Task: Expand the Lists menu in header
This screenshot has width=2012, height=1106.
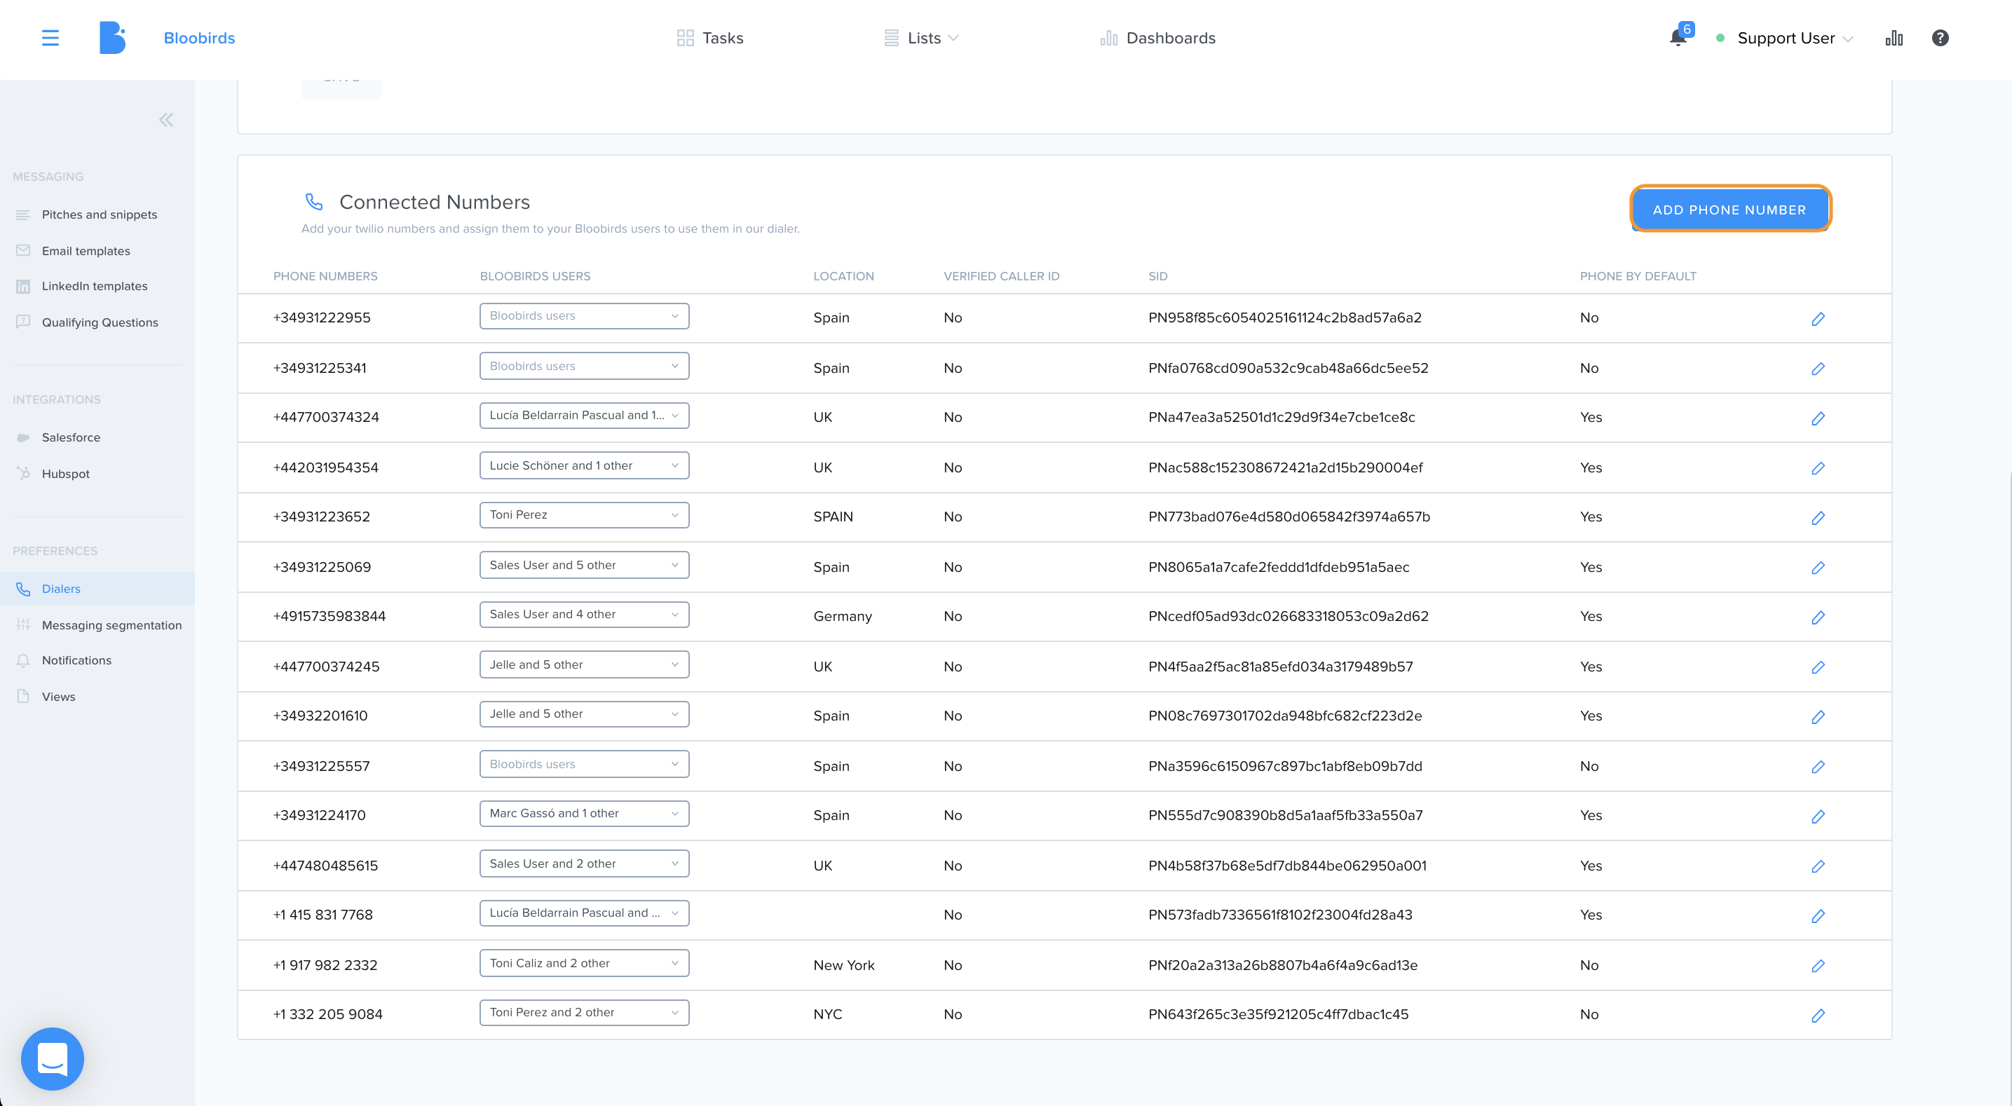Action: (922, 37)
